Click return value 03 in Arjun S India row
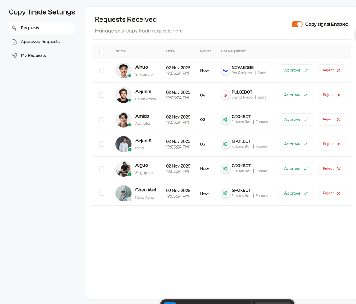 coord(203,144)
